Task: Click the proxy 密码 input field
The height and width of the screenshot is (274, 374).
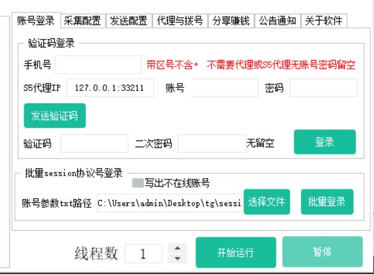Action: (323, 88)
